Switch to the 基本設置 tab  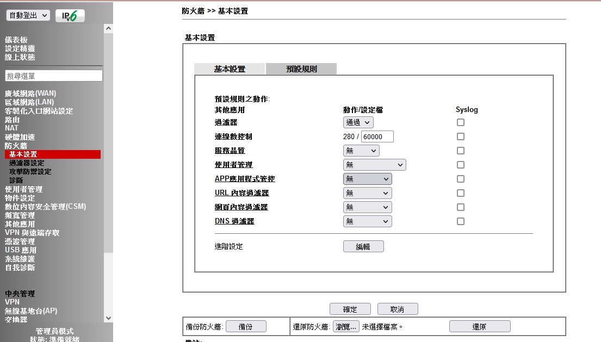coord(230,69)
